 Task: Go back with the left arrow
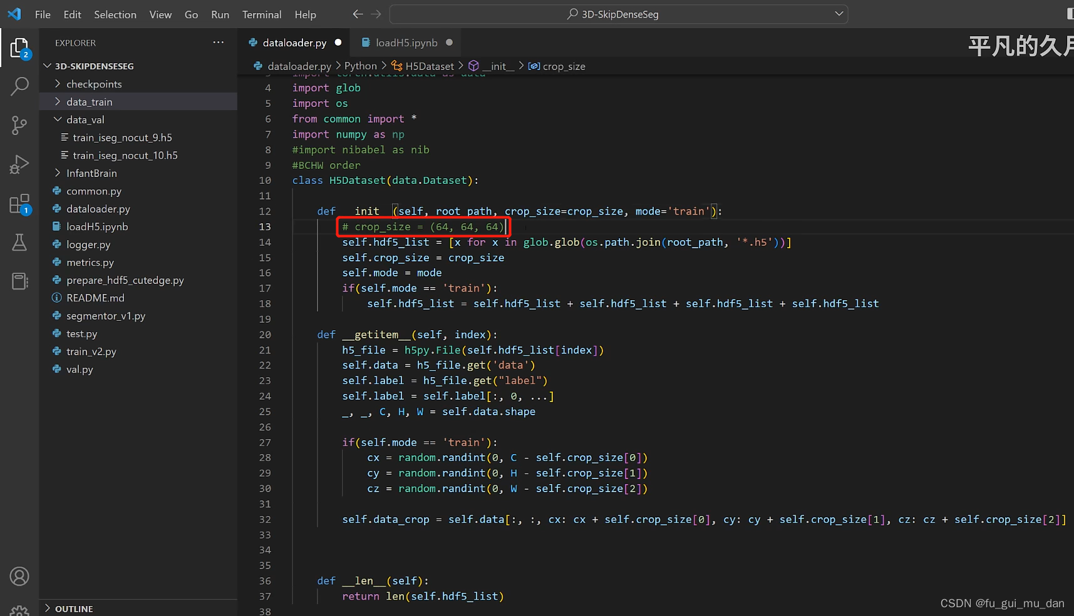(358, 14)
